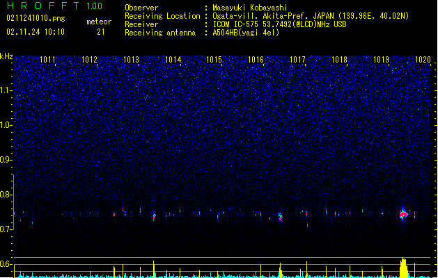The height and width of the screenshot is (278, 438).
Task: Click the timestamp 02.11.24 10:10
Action: click(36, 32)
